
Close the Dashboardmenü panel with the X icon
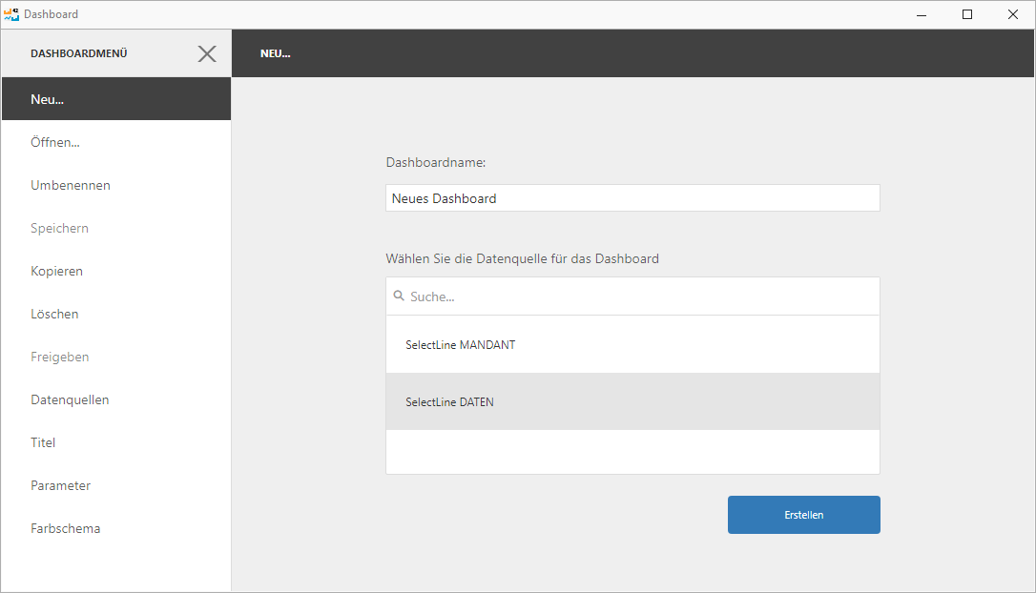(x=207, y=53)
